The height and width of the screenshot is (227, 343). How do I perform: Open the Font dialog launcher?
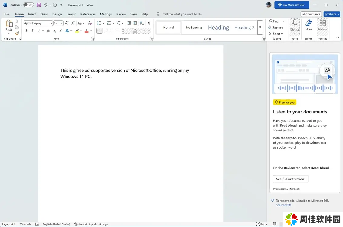(x=93, y=39)
